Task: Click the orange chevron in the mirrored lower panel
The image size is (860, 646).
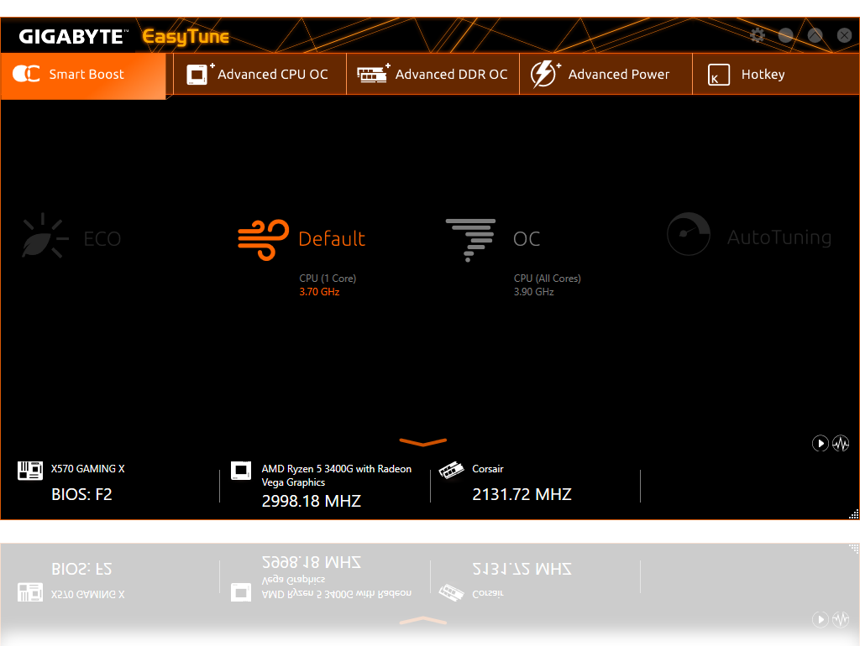Action: pos(423,621)
